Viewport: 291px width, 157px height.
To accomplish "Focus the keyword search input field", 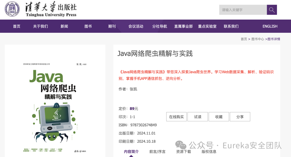I will [x=243, y=10].
